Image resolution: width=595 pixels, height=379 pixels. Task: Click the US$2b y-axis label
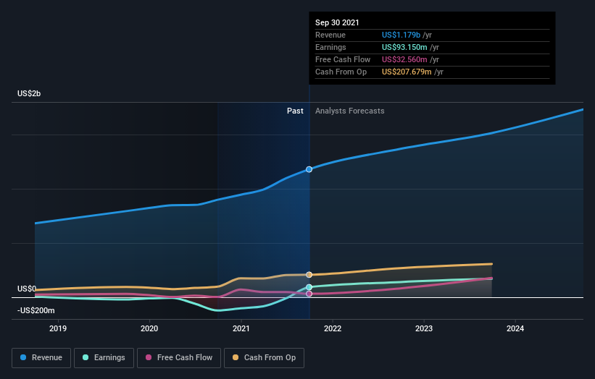click(29, 93)
